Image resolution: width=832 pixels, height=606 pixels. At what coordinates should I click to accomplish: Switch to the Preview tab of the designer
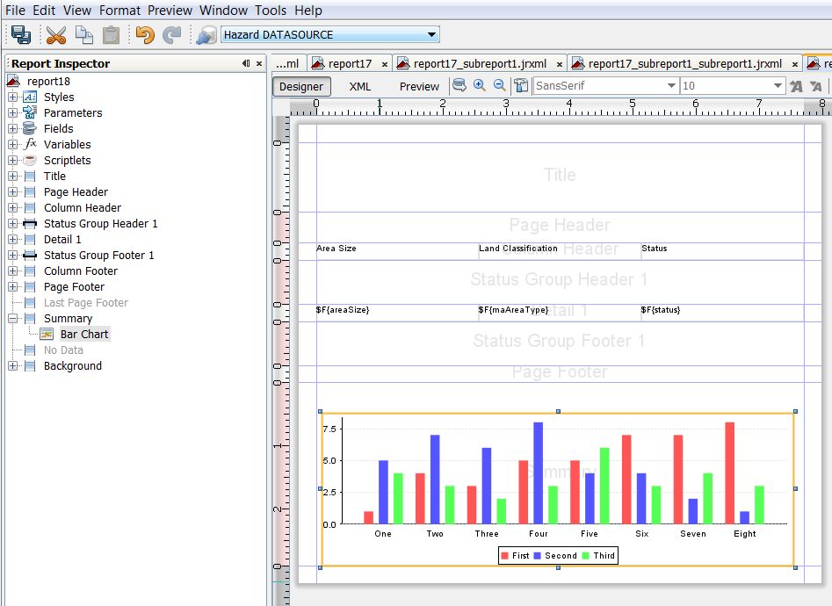coord(419,87)
